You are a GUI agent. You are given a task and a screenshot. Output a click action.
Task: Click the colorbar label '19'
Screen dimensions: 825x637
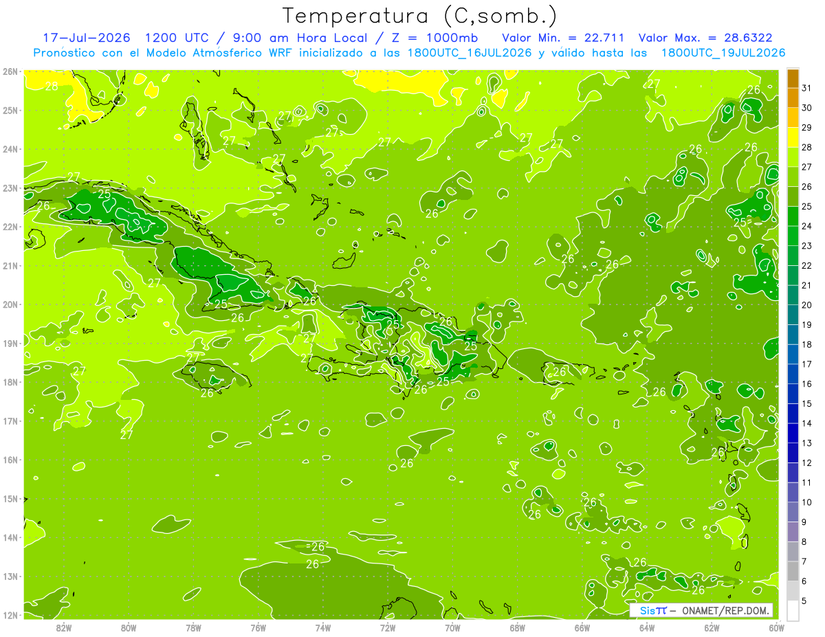807,325
